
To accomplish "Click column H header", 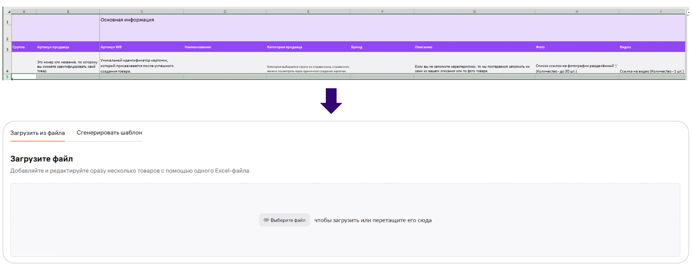I will tap(577, 12).
